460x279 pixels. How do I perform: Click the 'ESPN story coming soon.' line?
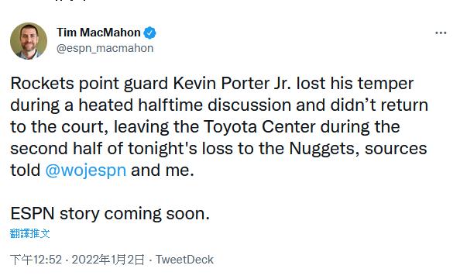(x=110, y=214)
